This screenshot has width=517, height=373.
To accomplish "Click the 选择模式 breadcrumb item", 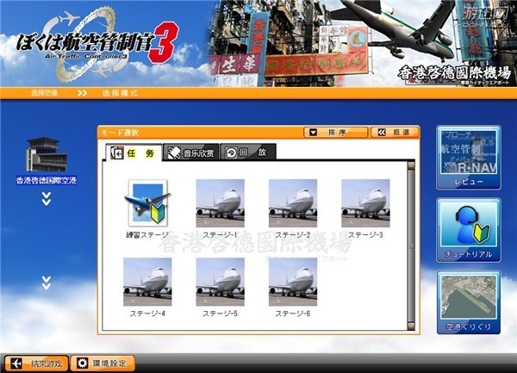I will click(120, 93).
